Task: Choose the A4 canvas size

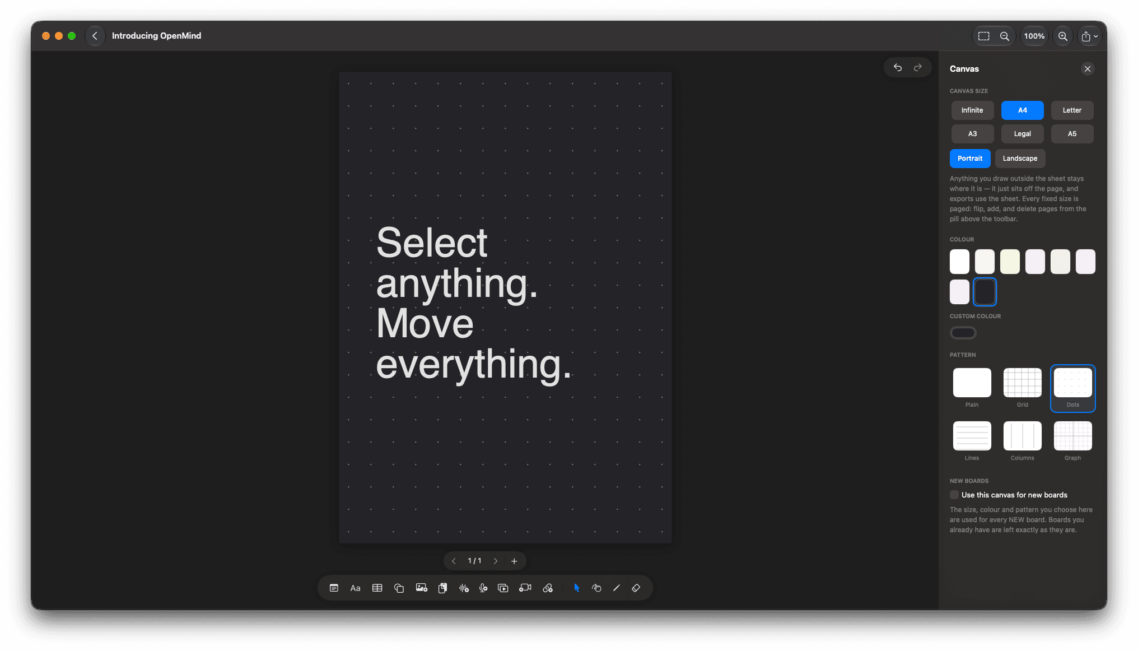Action: point(1022,110)
